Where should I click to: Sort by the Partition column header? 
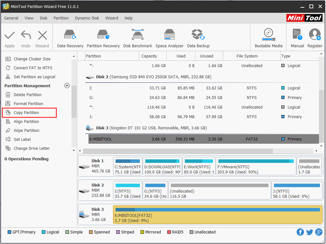pyautogui.click(x=112, y=56)
